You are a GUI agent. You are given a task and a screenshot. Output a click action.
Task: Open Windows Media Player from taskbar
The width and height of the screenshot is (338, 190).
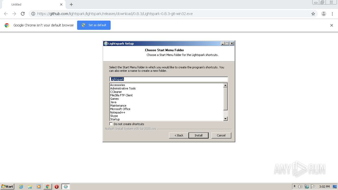39,187
